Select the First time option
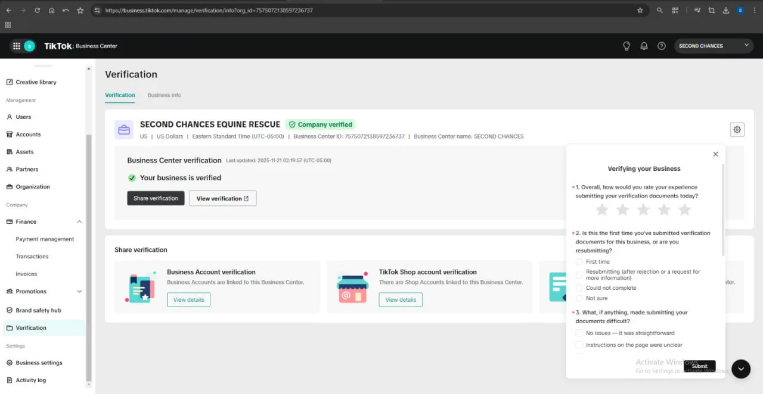 pyautogui.click(x=579, y=262)
